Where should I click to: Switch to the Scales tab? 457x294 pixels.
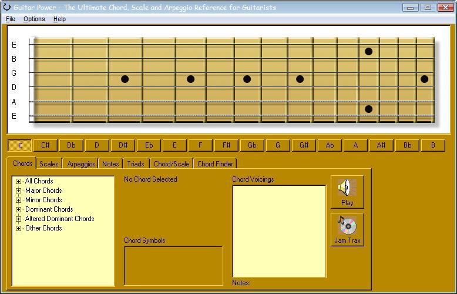coord(49,163)
